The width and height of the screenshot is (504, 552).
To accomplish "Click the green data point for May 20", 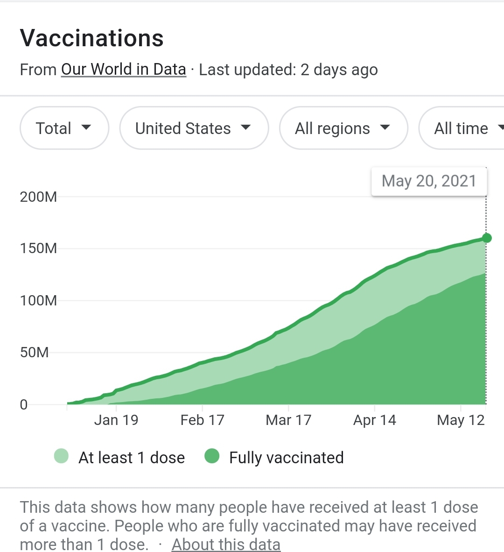I will click(486, 238).
